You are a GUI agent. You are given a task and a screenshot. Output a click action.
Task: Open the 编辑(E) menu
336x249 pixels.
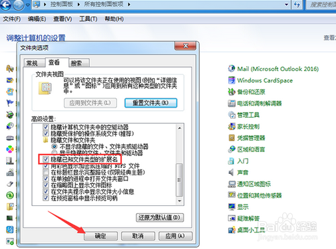(37, 19)
